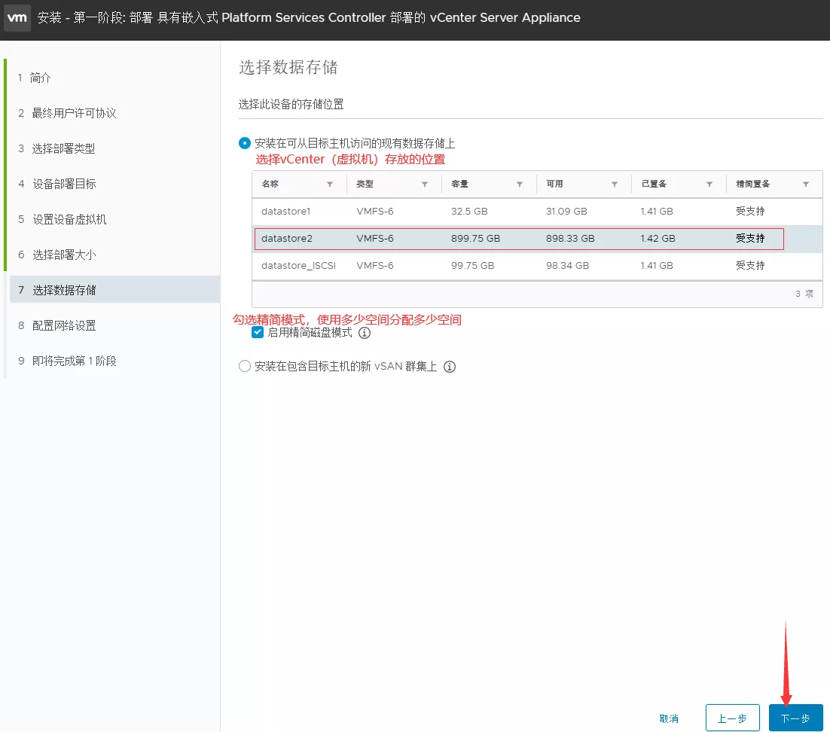Open step 4 设备部署目标 in sidebar
Viewport: 830px width, 732px height.
64,184
